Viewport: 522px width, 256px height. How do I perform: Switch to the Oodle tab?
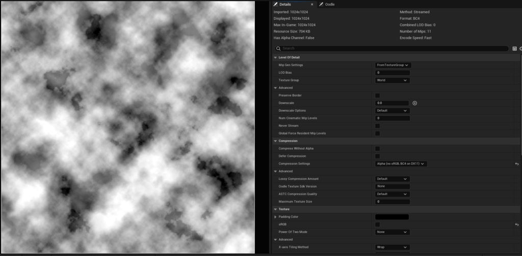point(330,4)
